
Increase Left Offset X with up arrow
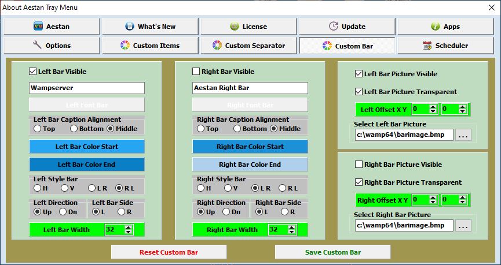tap(433, 107)
